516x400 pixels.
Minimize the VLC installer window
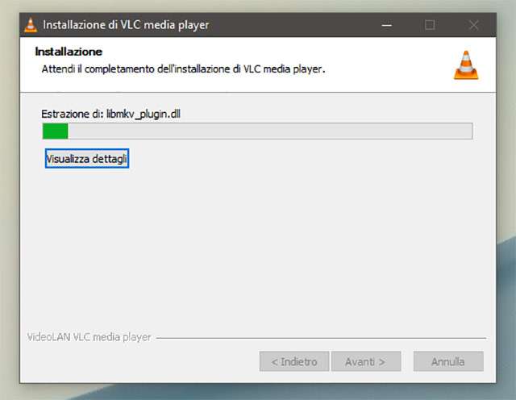[387, 25]
